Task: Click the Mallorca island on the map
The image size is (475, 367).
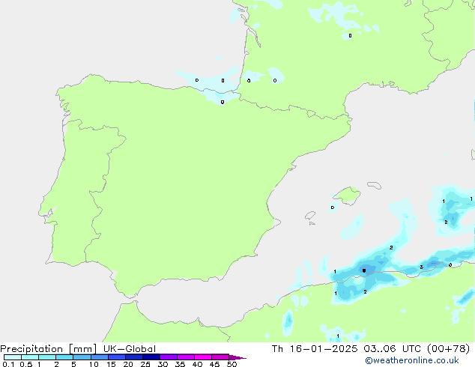Action: click(348, 195)
